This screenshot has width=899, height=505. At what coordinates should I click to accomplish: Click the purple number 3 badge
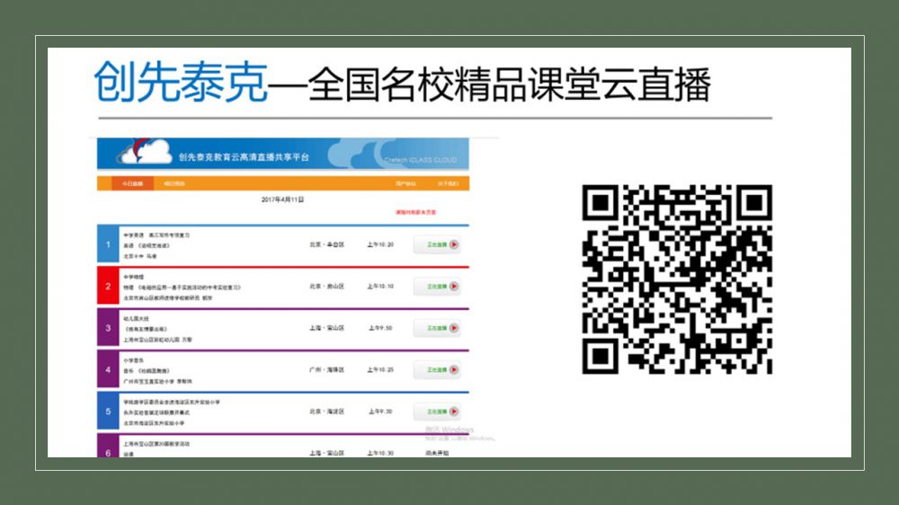click(108, 328)
